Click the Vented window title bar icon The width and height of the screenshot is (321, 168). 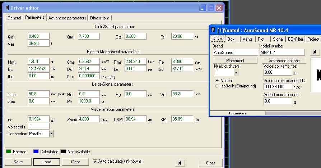click(x=213, y=30)
